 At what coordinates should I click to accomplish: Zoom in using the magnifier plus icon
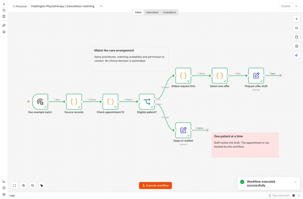[x=24, y=186]
